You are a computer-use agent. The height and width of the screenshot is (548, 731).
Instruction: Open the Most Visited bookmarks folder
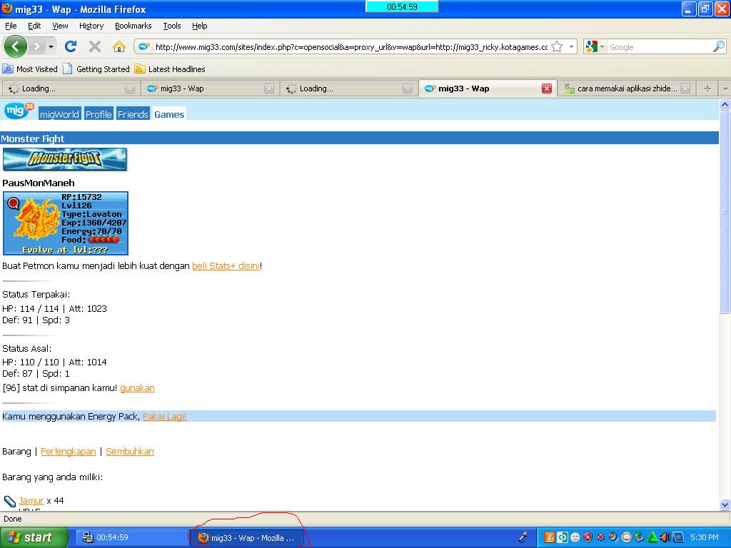pyautogui.click(x=30, y=69)
